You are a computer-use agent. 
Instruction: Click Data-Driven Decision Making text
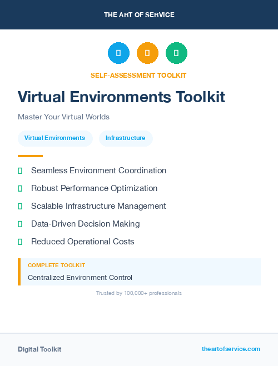(x=85, y=224)
